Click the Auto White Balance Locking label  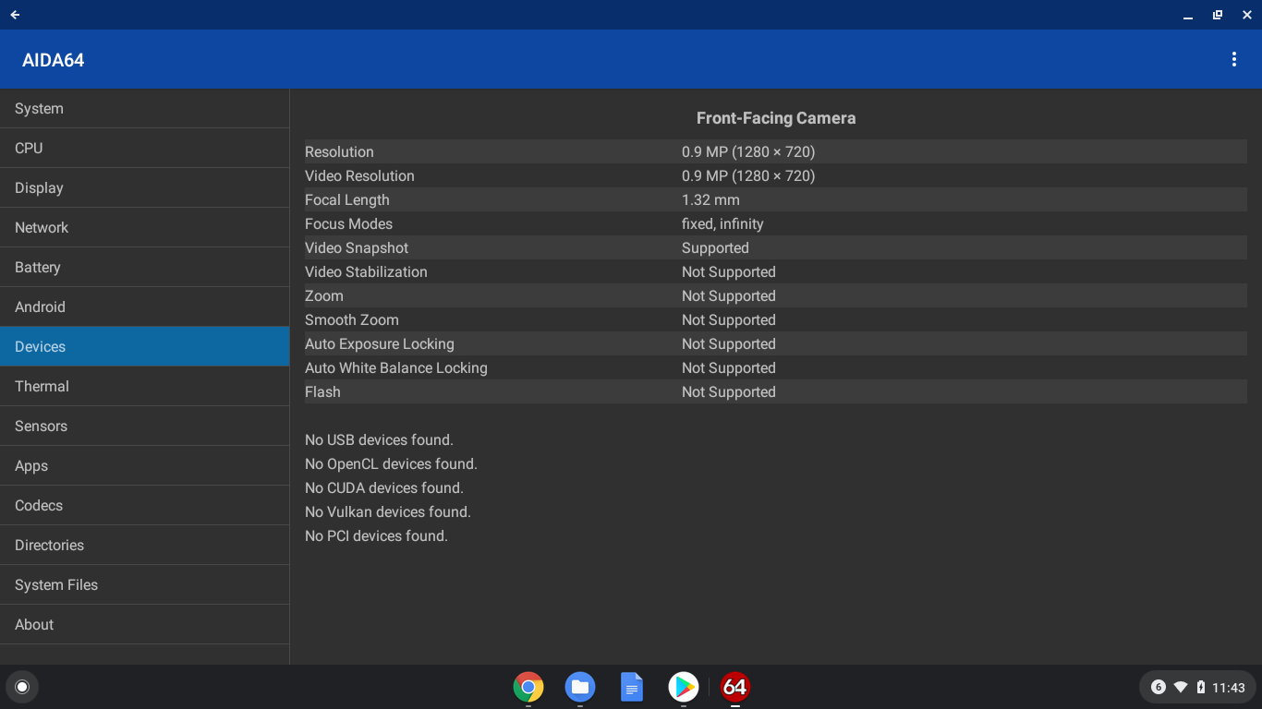[396, 367]
